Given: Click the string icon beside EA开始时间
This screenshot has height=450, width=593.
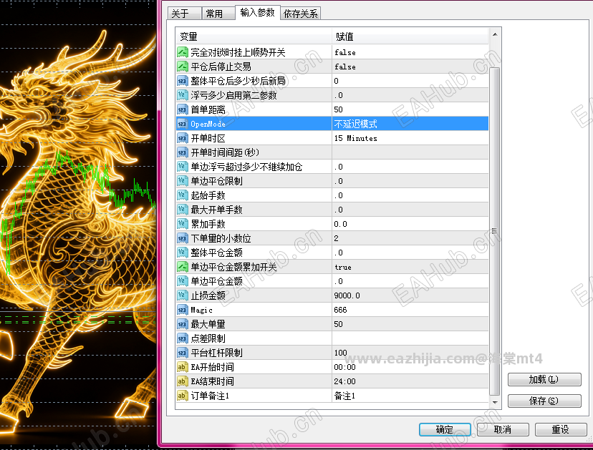Looking at the screenshot, I should point(183,367).
